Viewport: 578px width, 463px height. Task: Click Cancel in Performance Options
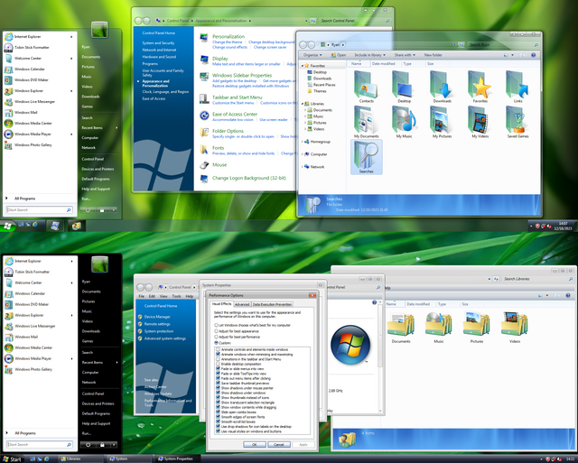[279, 445]
